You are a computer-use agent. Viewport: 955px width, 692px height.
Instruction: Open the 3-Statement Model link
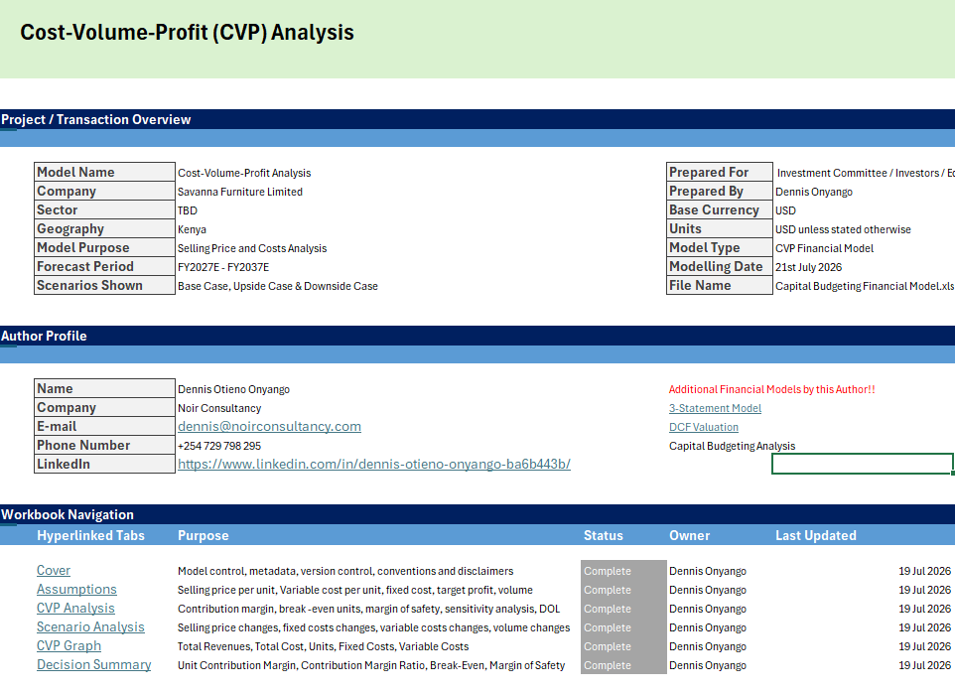pos(715,408)
